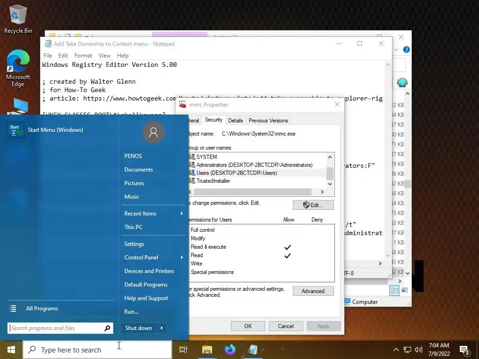Image resolution: width=479 pixels, height=359 pixels.
Task: Open network status tray icon
Action: pyautogui.click(x=407, y=350)
